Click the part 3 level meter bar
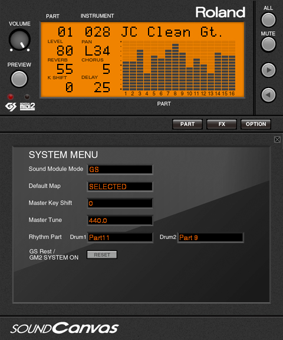 [140, 70]
